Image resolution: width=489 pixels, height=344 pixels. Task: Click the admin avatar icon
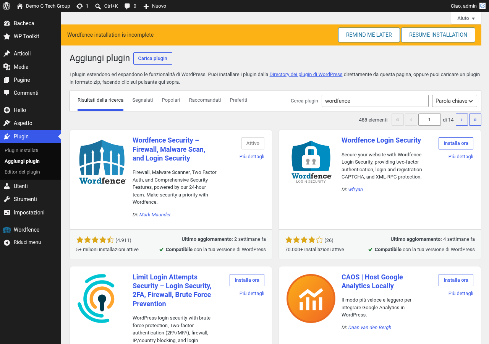(483, 6)
